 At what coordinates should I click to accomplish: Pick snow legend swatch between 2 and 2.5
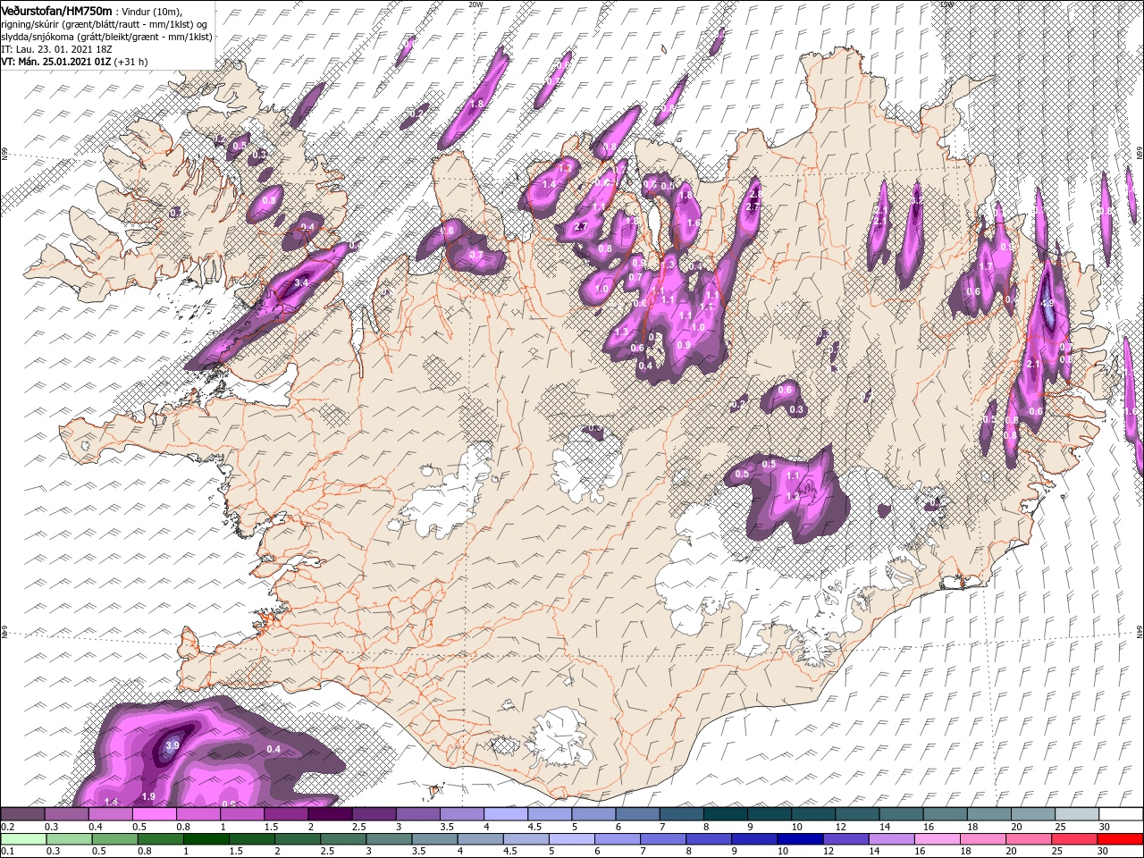pyautogui.click(x=330, y=814)
